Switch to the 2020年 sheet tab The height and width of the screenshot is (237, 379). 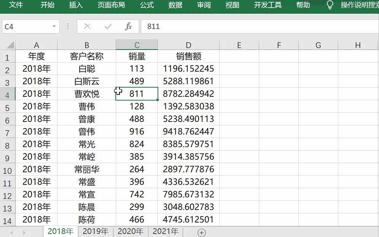pyautogui.click(x=131, y=231)
